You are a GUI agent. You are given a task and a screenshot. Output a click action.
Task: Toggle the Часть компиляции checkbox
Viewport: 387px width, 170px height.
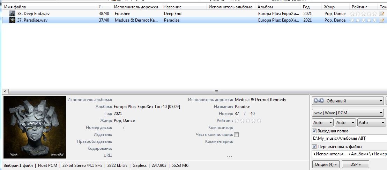[237, 135]
